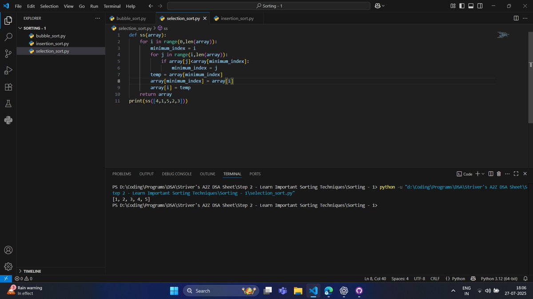The image size is (533, 299).
Task: Open the Testing flask view
Action: [x=8, y=104]
